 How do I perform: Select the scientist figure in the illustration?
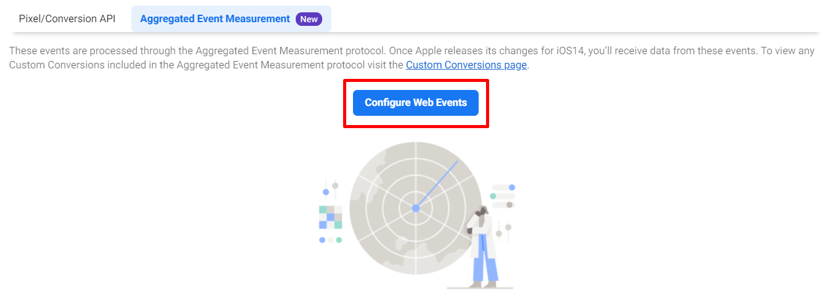pyautogui.click(x=484, y=246)
